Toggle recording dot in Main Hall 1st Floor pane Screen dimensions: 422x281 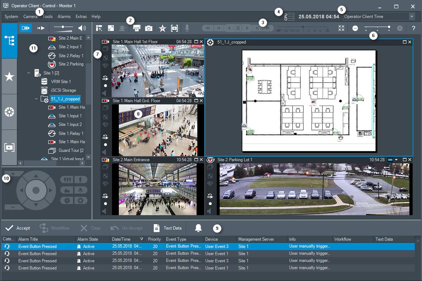click(x=106, y=86)
